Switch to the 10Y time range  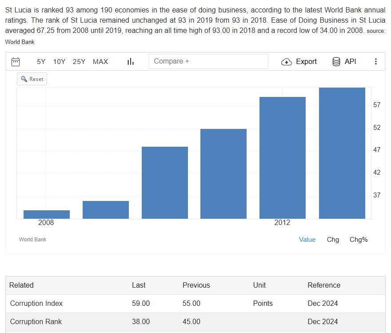(59, 61)
